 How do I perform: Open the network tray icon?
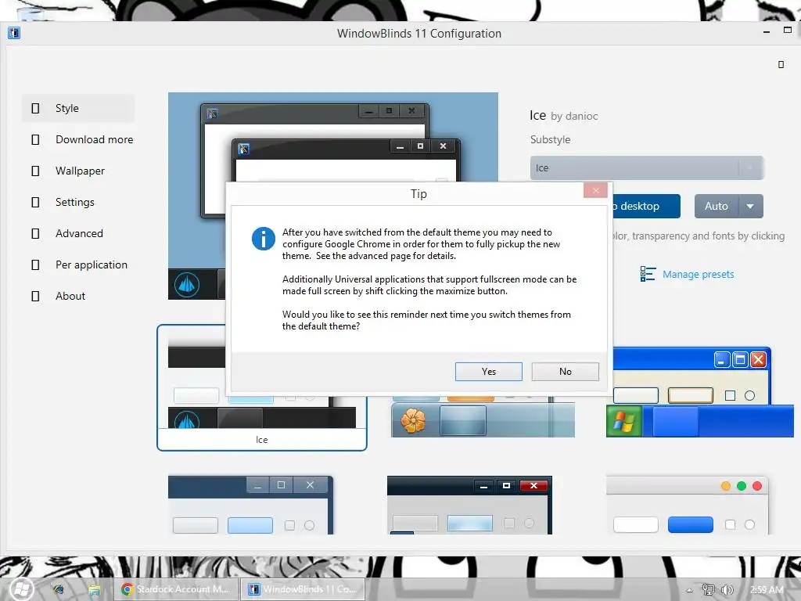(x=708, y=590)
